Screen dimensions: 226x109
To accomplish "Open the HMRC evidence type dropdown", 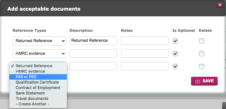I will [x=39, y=54].
